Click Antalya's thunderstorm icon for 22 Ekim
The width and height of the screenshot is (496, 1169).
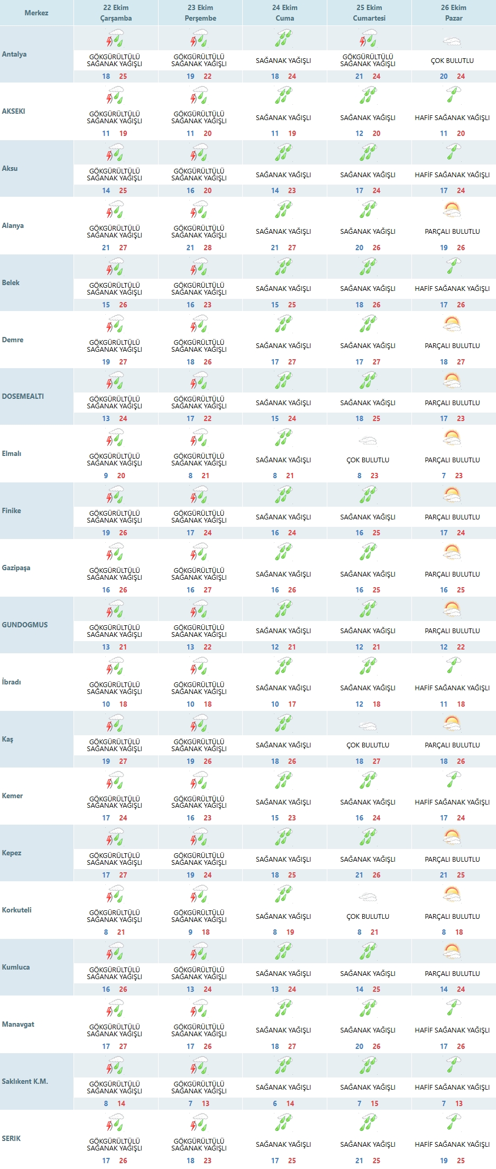[115, 40]
